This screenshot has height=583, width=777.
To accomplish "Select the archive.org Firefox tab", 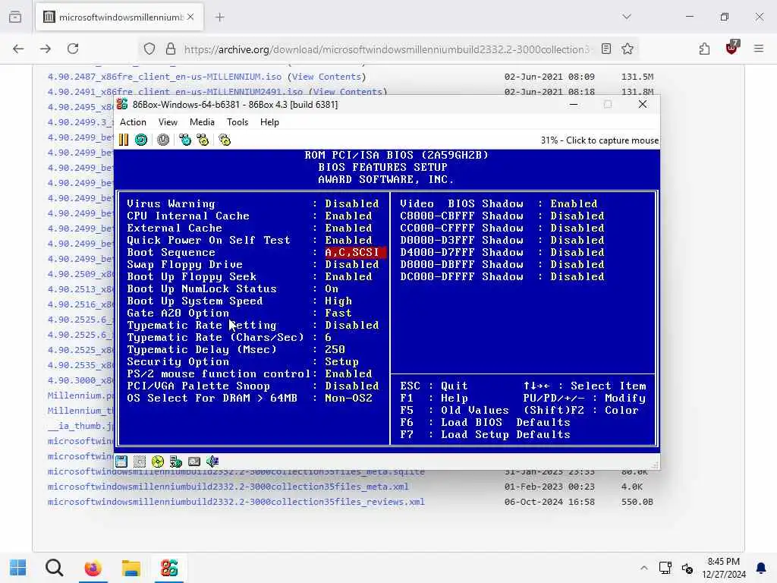I will click(119, 17).
